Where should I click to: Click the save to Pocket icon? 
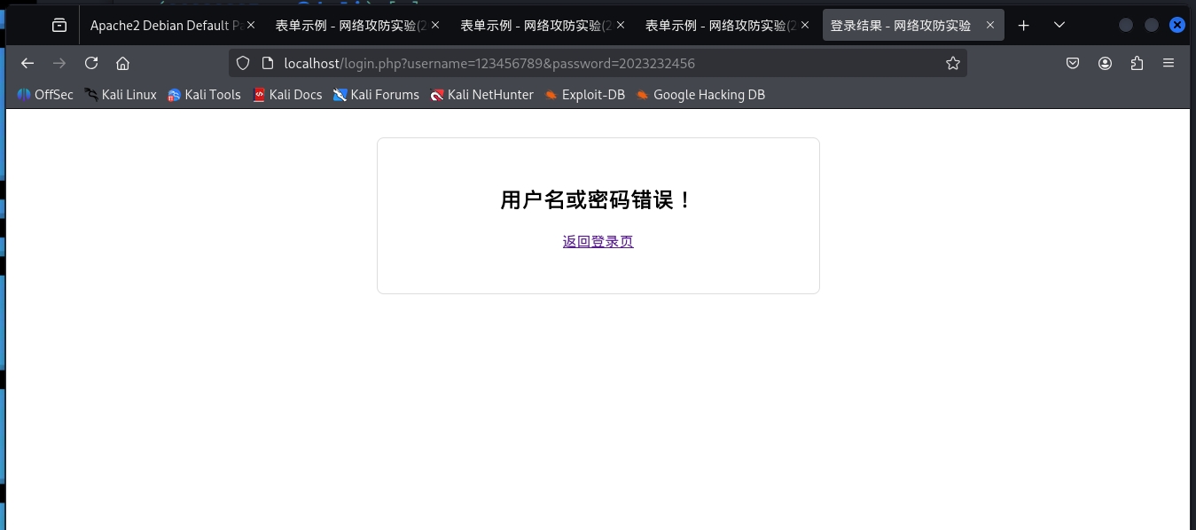click(1073, 63)
